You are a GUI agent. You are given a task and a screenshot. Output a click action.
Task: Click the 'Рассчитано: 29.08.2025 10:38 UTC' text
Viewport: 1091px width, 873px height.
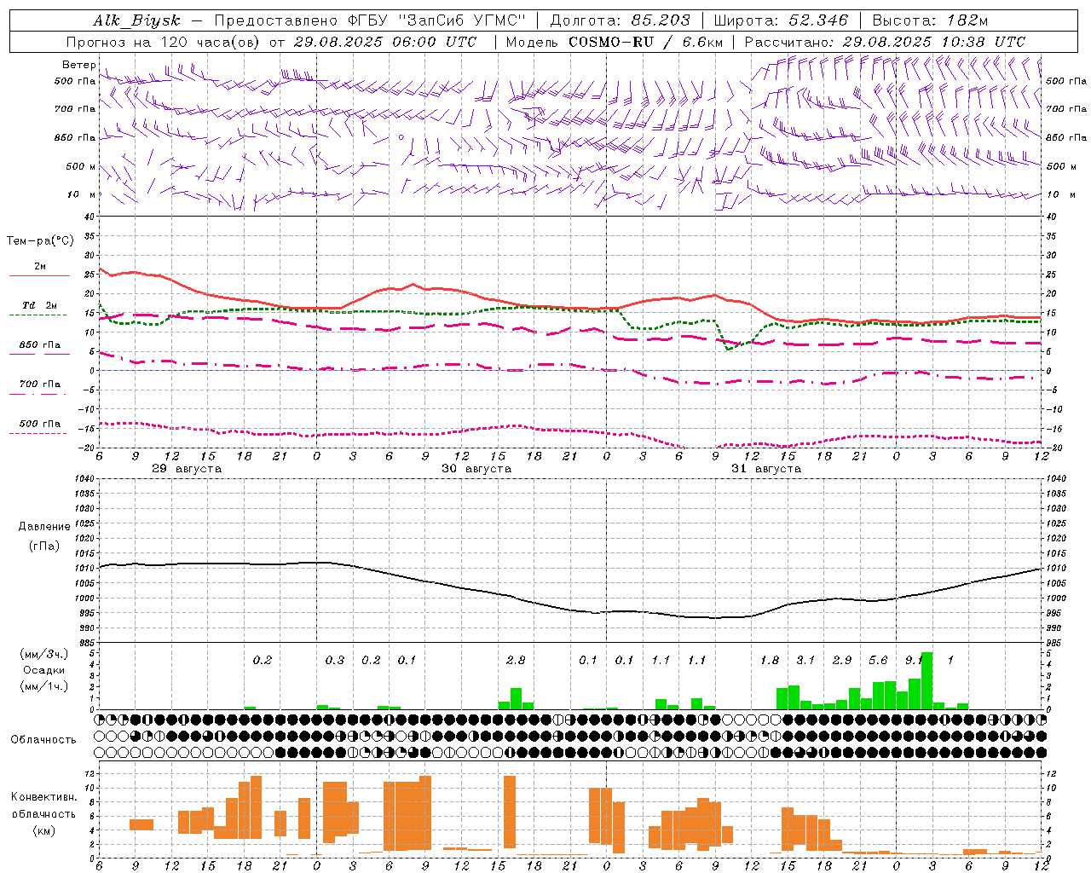point(885,42)
